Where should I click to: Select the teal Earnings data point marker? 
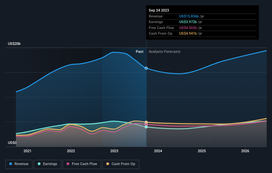point(146,127)
